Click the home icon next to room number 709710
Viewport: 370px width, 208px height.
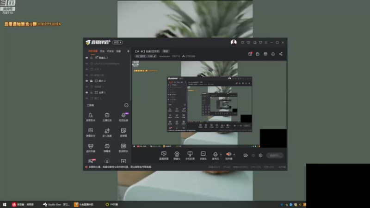tap(183, 56)
